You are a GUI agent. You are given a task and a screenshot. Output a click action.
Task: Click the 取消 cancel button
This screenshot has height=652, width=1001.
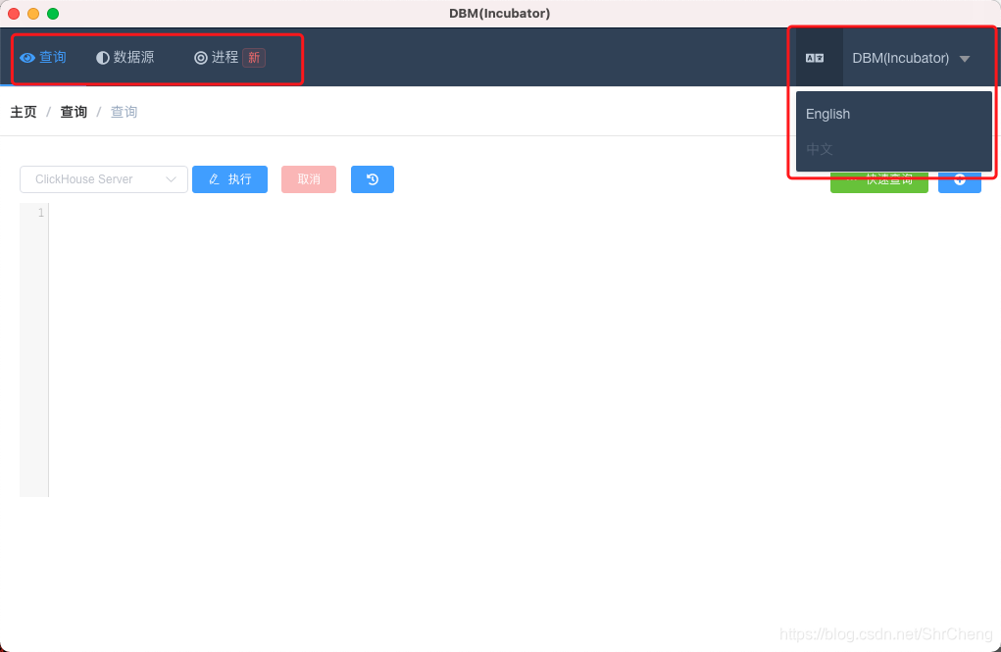309,179
